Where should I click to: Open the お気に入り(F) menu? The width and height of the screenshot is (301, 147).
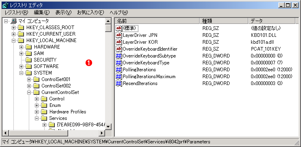(90, 13)
